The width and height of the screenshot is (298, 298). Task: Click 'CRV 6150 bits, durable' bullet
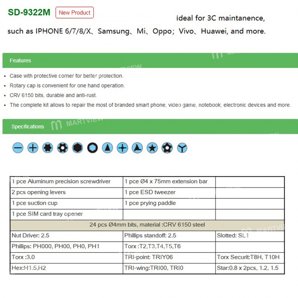coord(53,95)
